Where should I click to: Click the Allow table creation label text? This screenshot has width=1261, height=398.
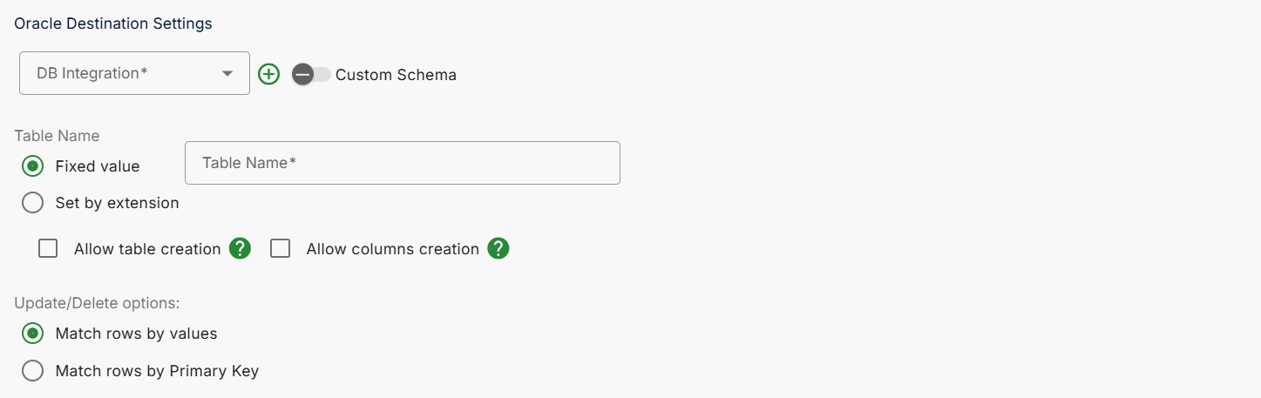point(147,249)
